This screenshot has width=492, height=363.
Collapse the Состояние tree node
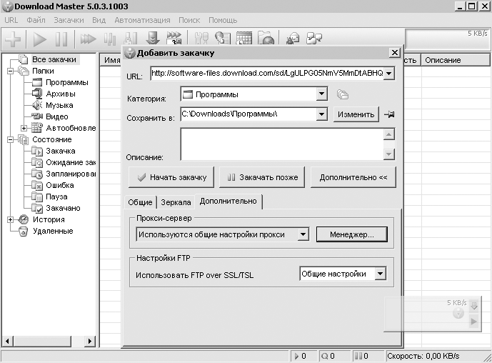[x=11, y=140]
